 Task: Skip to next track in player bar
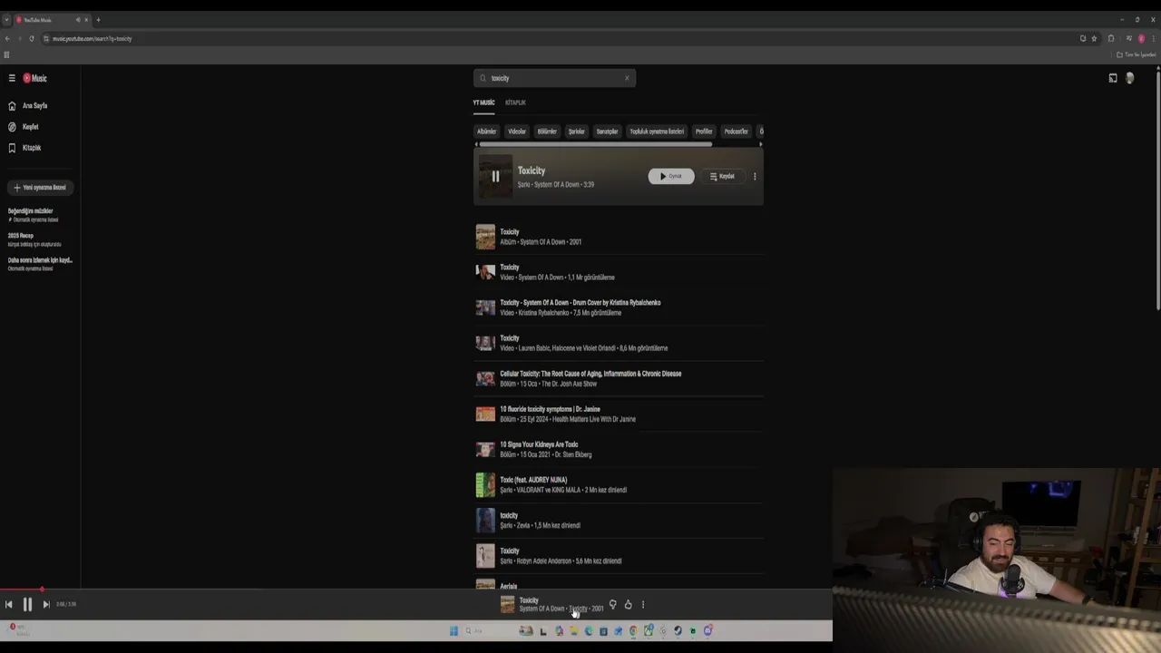pos(46,604)
